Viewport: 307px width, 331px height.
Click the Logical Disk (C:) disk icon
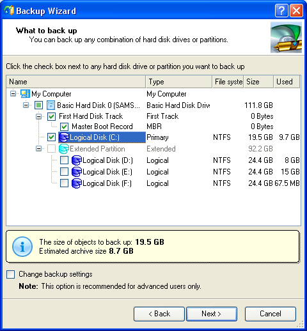click(64, 137)
